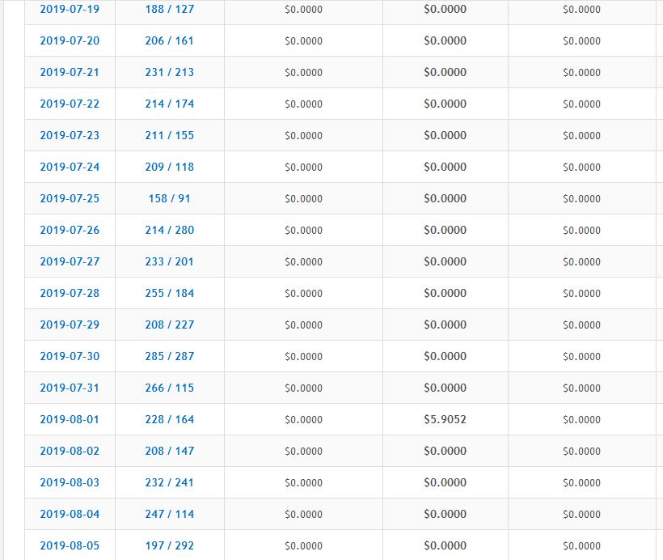Click the 255 / 184 count link

coord(170,293)
